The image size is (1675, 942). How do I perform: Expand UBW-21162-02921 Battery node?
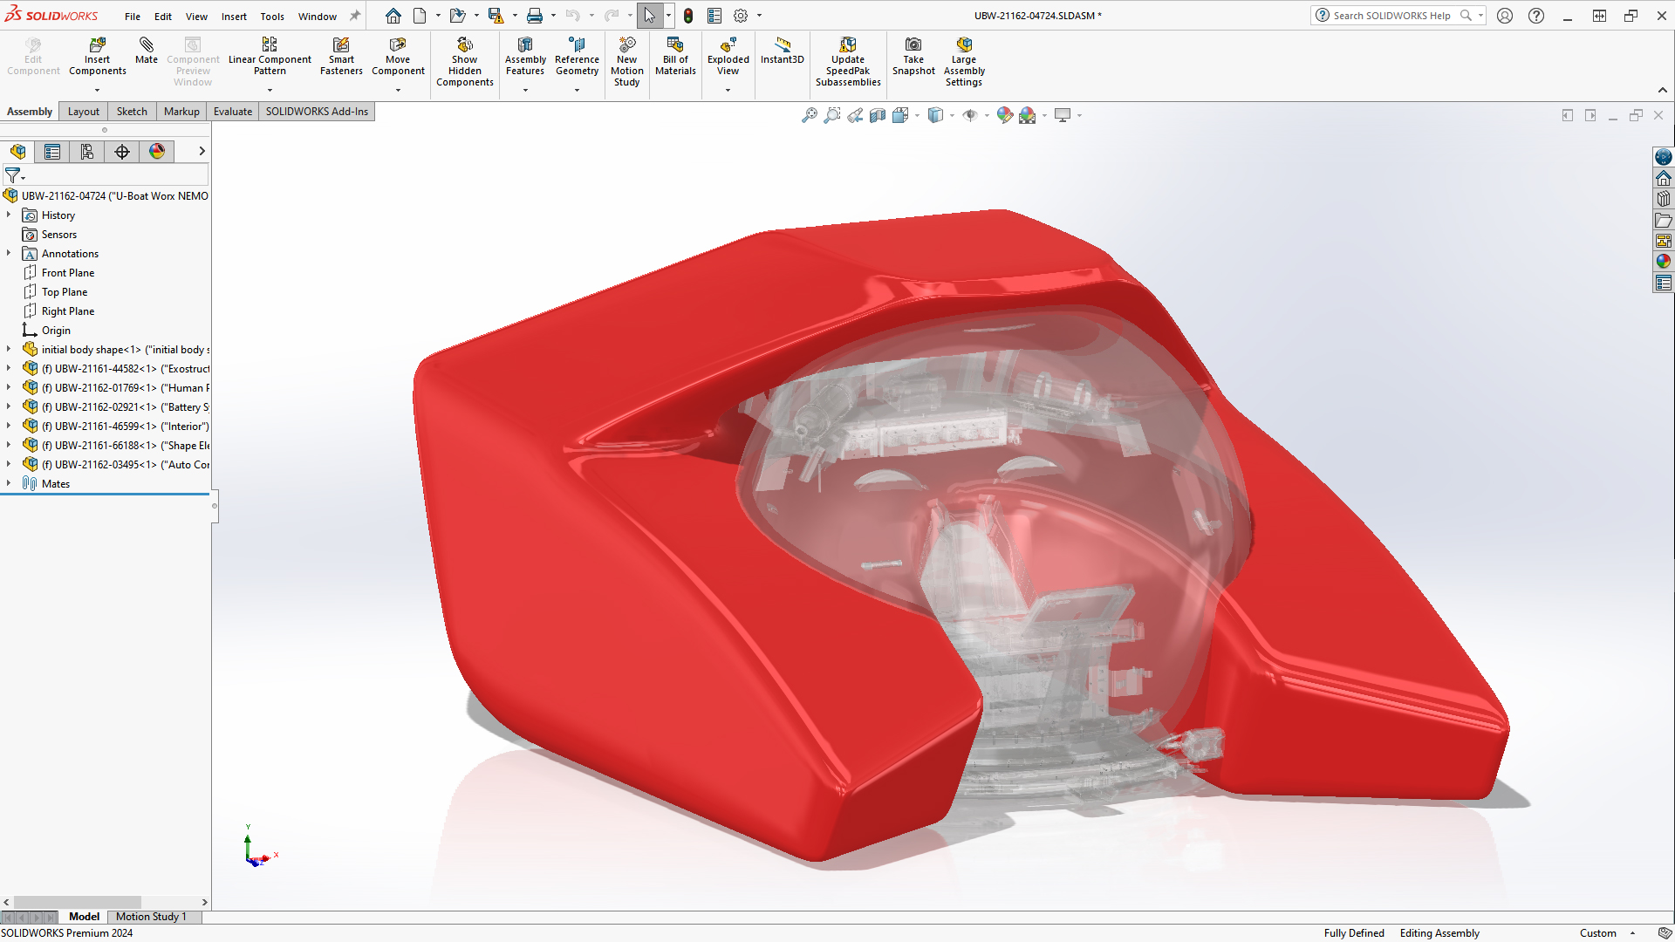pyautogui.click(x=9, y=406)
